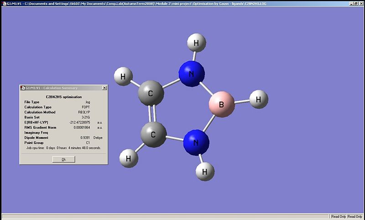
Task: Select the lower blue nitrogen atom
Action: click(196, 143)
